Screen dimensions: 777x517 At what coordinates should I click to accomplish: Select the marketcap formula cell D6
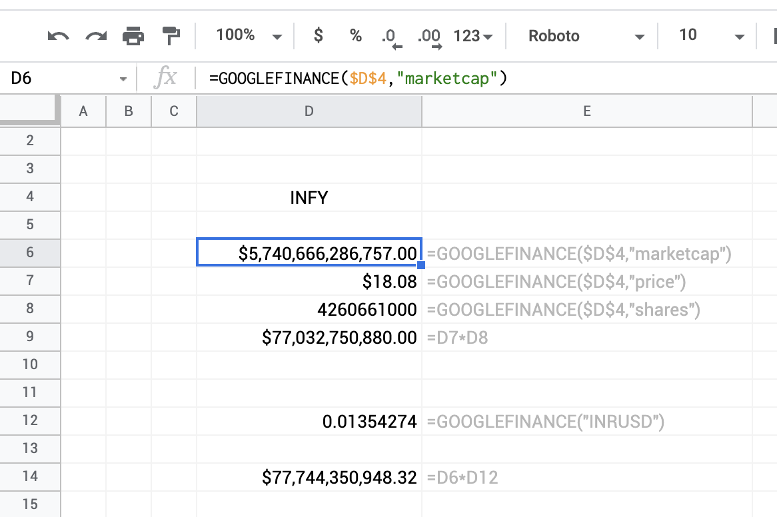pyautogui.click(x=309, y=253)
